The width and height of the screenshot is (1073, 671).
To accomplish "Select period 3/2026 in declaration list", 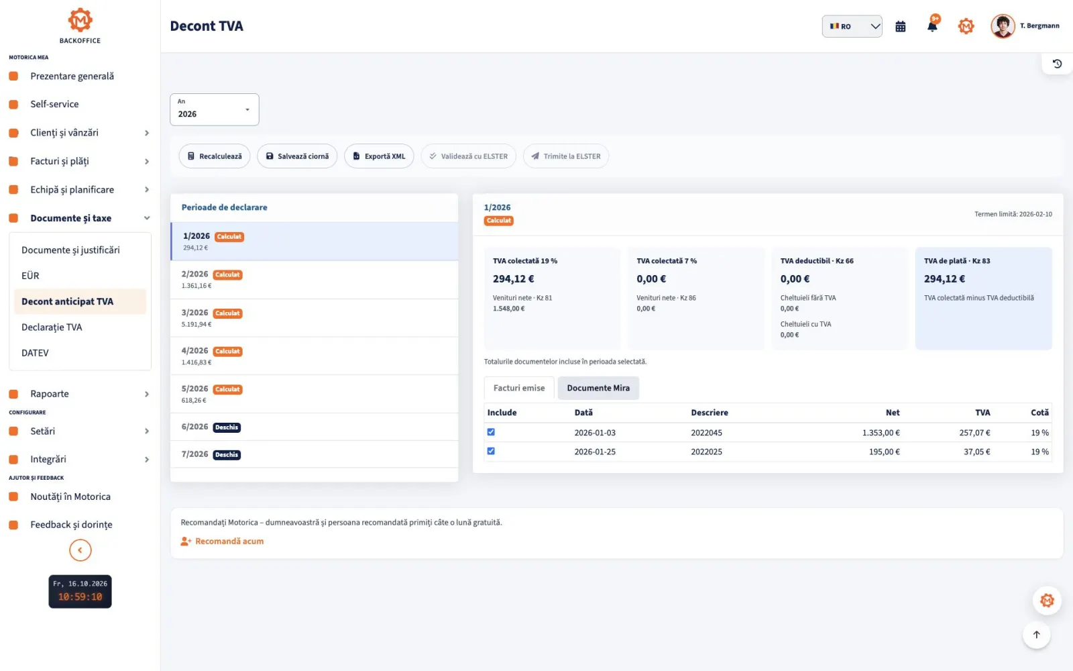I will pos(315,318).
